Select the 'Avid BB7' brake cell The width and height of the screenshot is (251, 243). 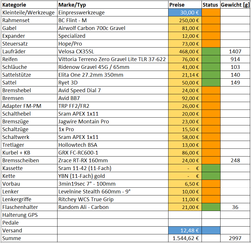113,98
